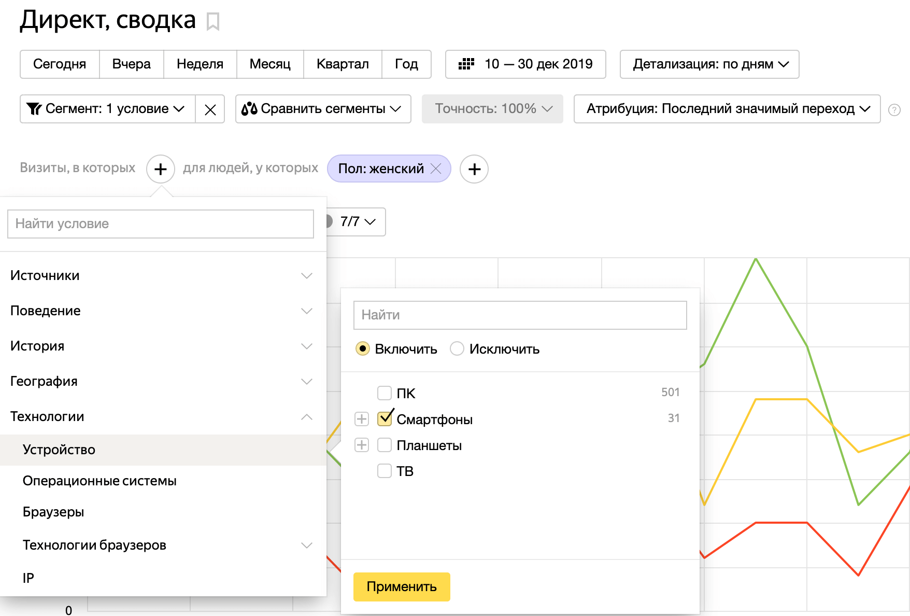Check the ПК checkbox

coord(384,393)
